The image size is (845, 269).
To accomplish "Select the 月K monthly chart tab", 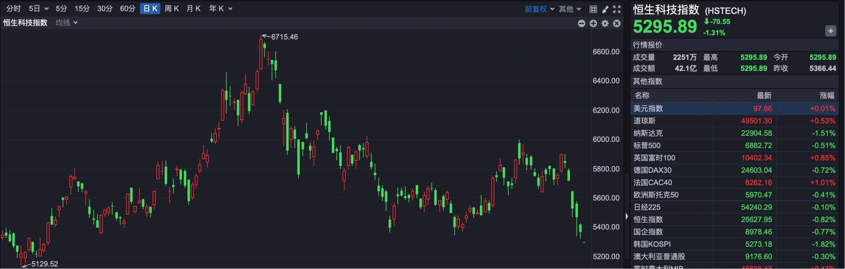I will (x=193, y=9).
